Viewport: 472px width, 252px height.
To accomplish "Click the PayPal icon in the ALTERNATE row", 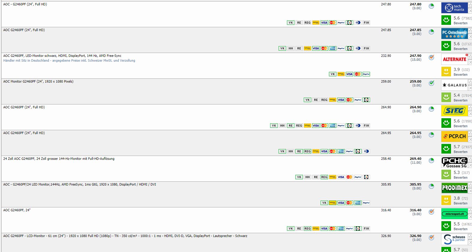I will pos(366,74).
